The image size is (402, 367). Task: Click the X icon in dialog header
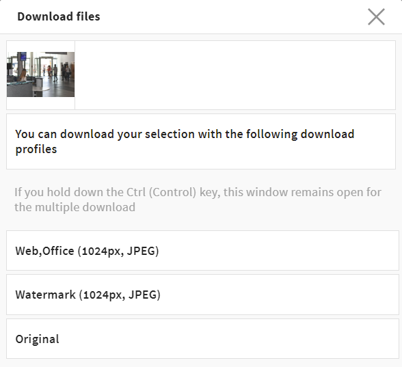[x=376, y=16]
